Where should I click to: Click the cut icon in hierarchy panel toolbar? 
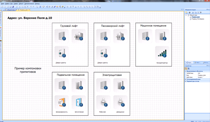tap(193, 12)
